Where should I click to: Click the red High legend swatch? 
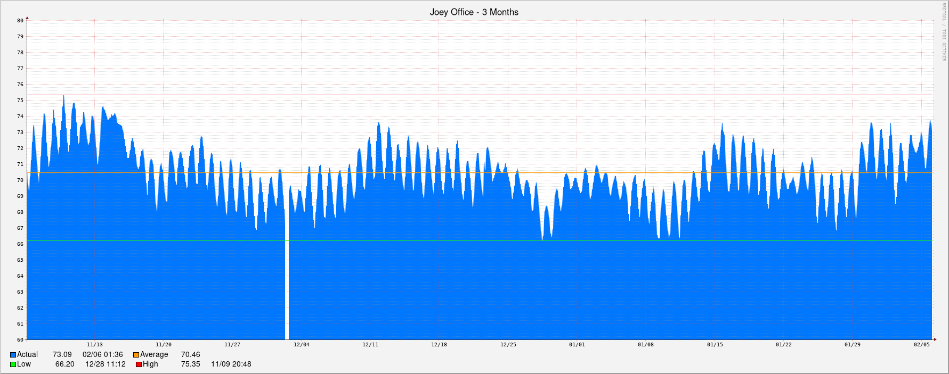139,364
